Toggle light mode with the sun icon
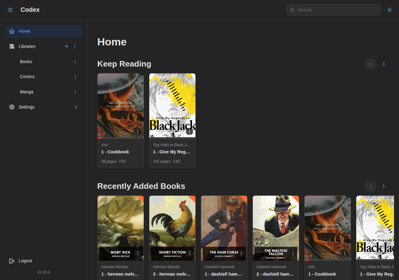399x280 pixels. 389,10
